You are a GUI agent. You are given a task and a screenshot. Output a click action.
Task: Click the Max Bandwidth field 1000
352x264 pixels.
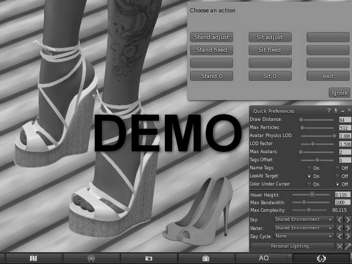point(342,203)
